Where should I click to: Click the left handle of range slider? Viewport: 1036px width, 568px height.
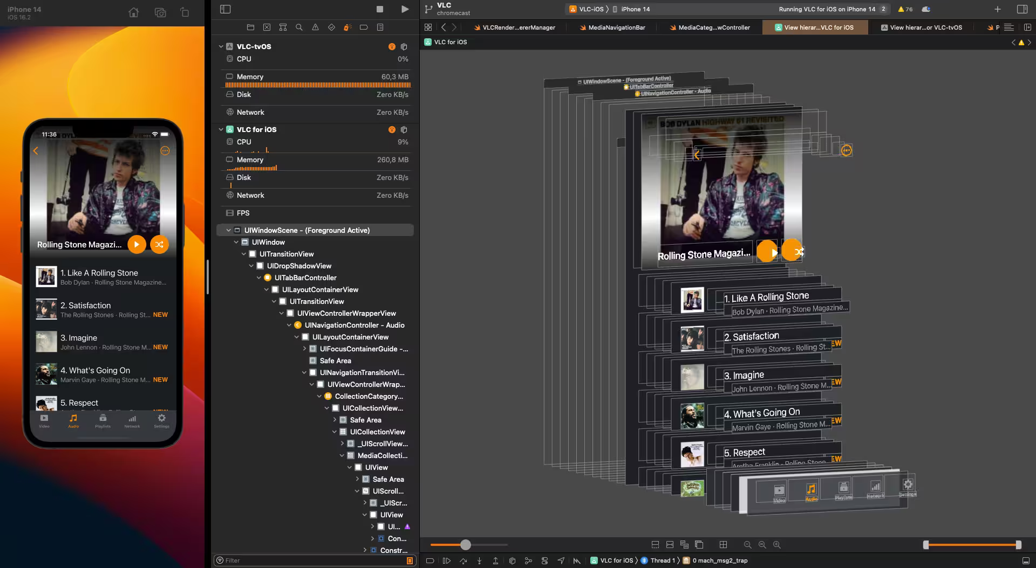(926, 545)
